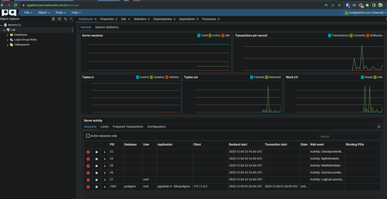This screenshot has width=387, height=199.
Task: Expand the Databases tree node
Action: click(x=7, y=35)
